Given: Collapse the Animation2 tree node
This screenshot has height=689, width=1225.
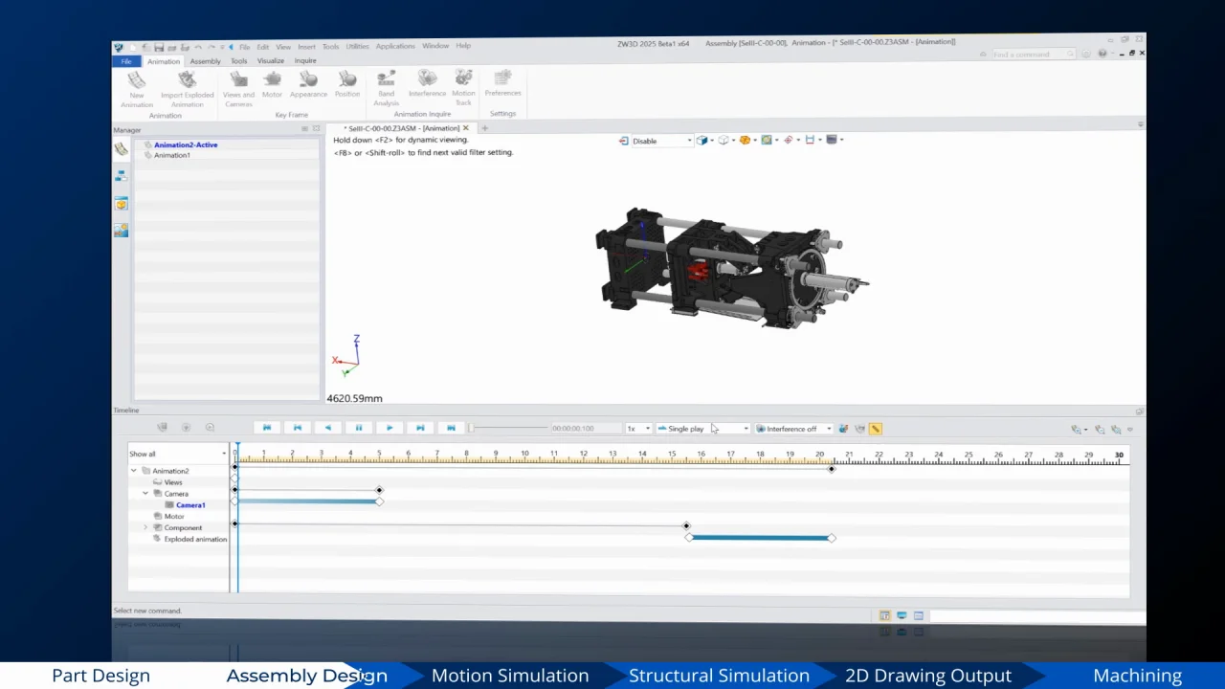Looking at the screenshot, I should coord(134,471).
